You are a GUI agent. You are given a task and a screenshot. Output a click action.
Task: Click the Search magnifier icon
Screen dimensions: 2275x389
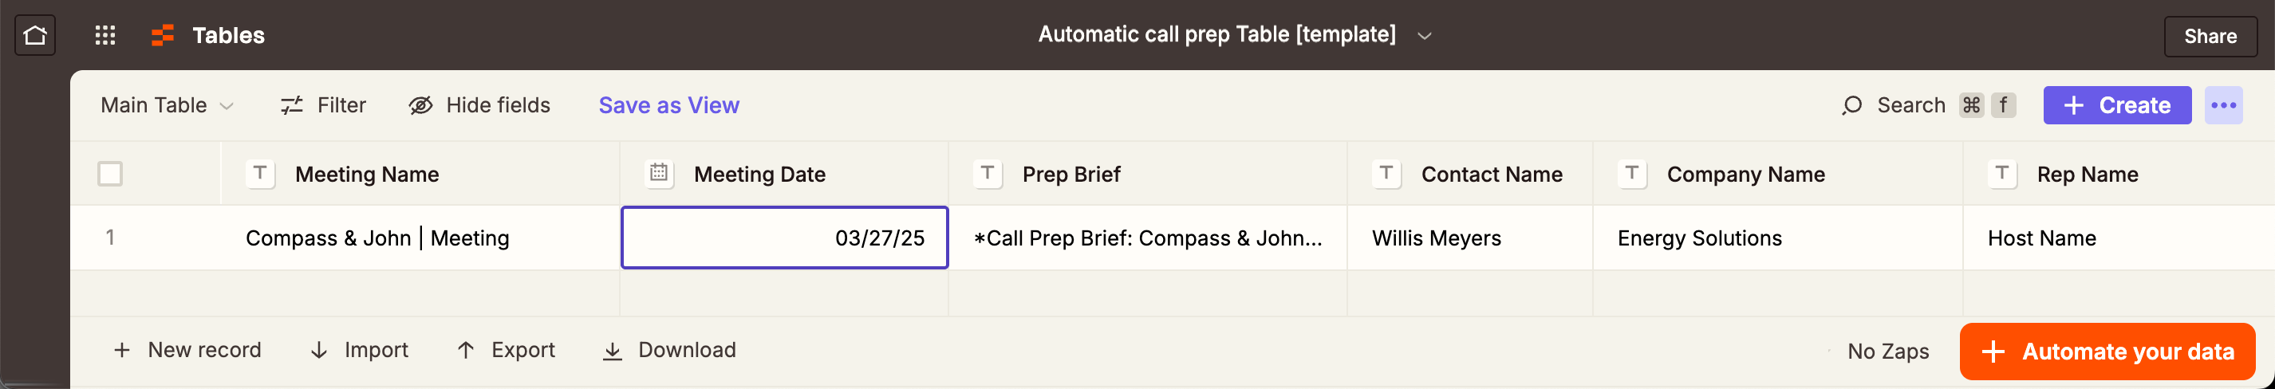click(1852, 106)
